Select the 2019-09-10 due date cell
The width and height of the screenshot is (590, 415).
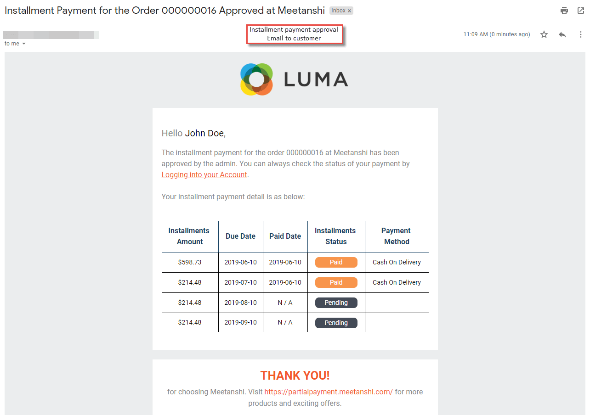click(x=241, y=323)
